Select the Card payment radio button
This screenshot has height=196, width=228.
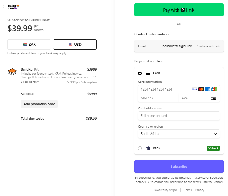(x=140, y=73)
